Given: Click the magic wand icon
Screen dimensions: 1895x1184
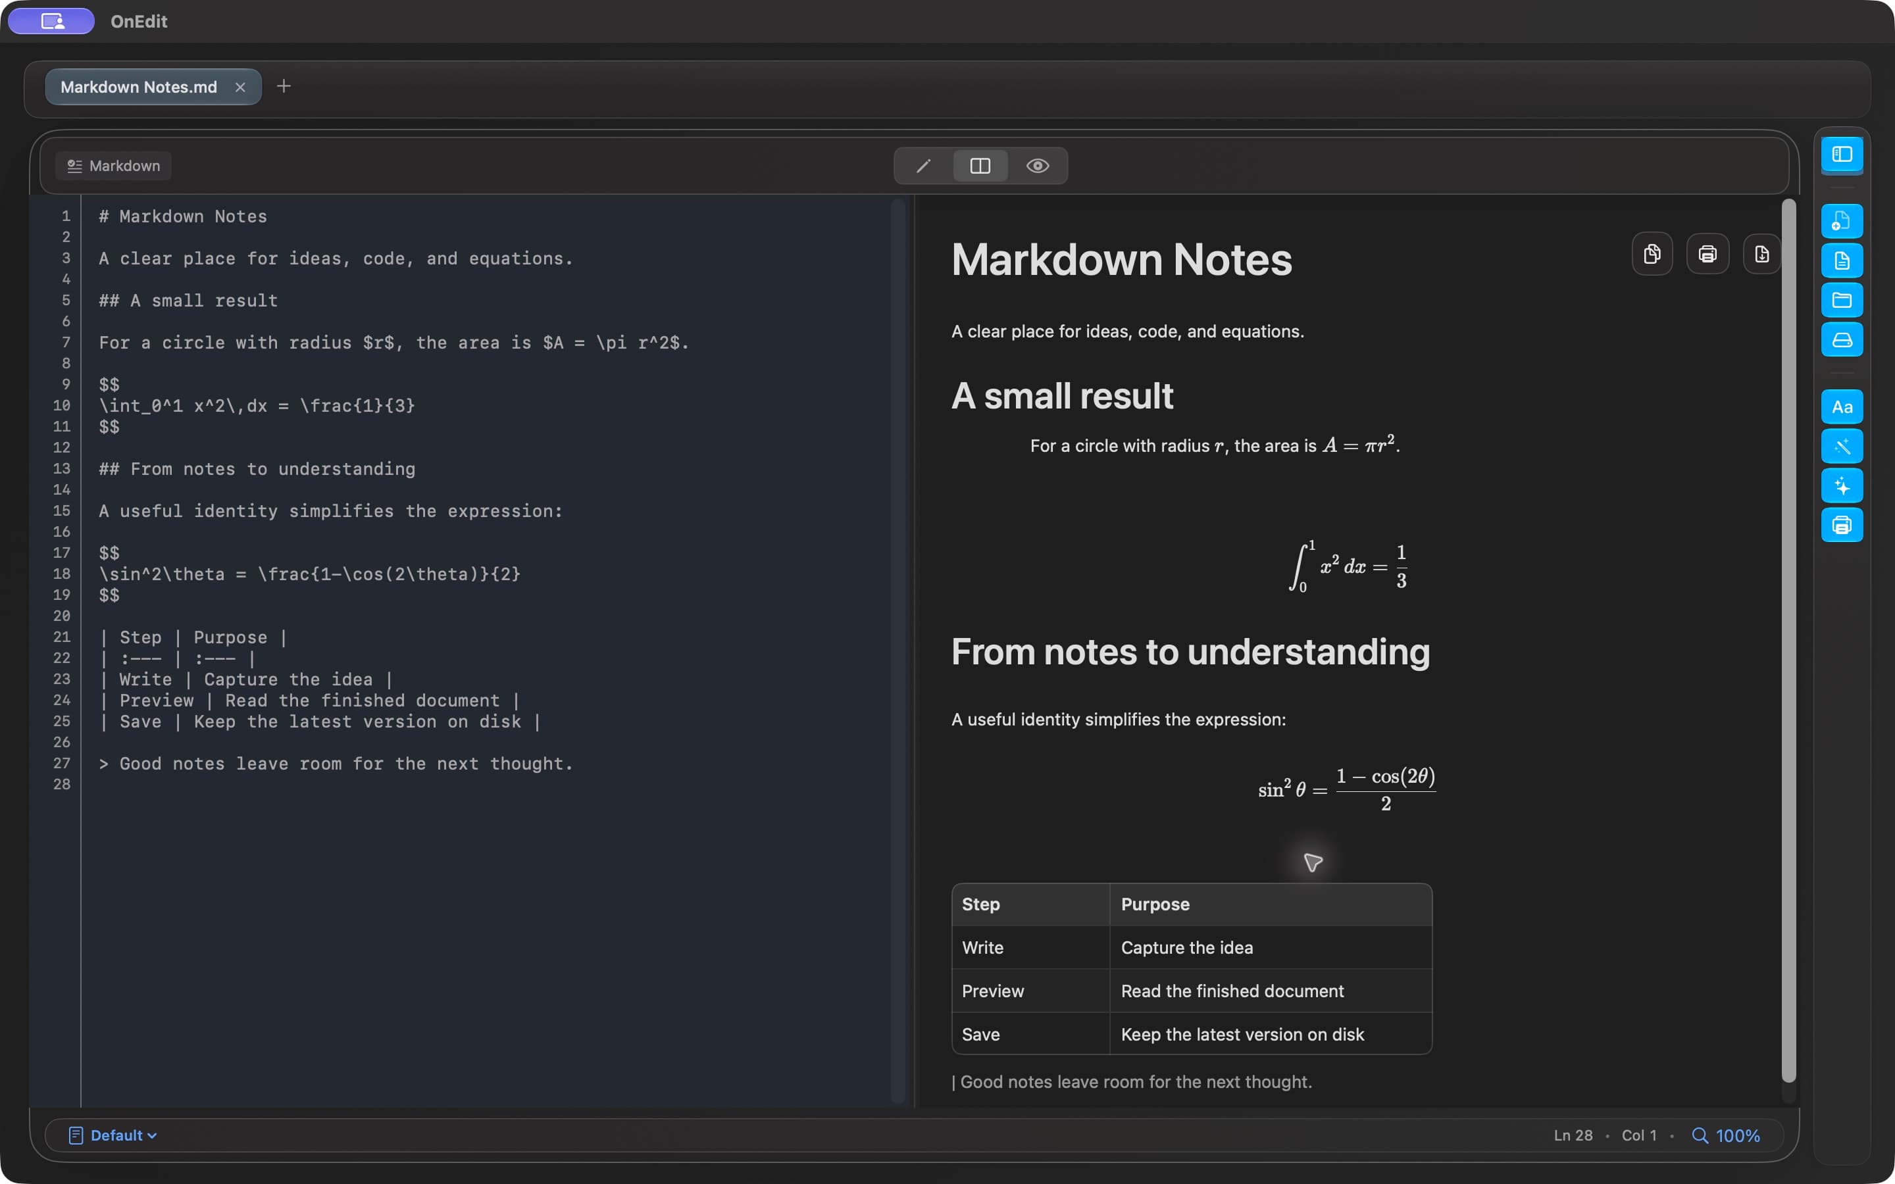Looking at the screenshot, I should pyautogui.click(x=1842, y=447).
